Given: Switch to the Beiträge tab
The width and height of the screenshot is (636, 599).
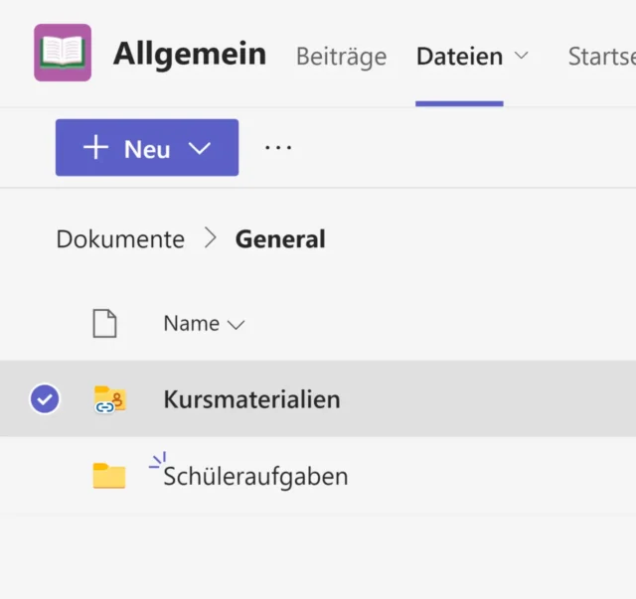Looking at the screenshot, I should (341, 57).
